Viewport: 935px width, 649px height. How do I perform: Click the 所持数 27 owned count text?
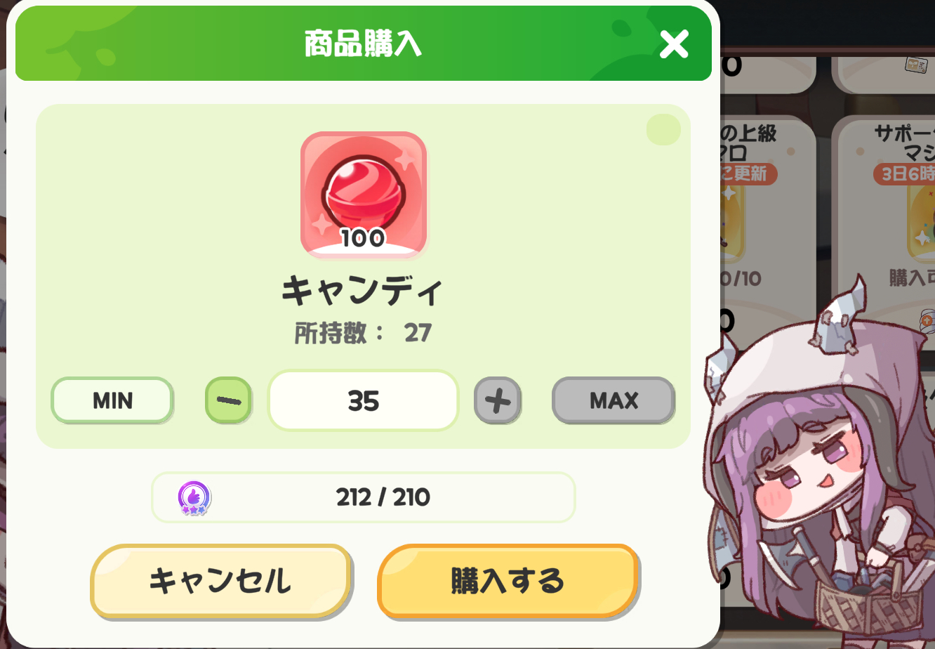[x=364, y=333]
